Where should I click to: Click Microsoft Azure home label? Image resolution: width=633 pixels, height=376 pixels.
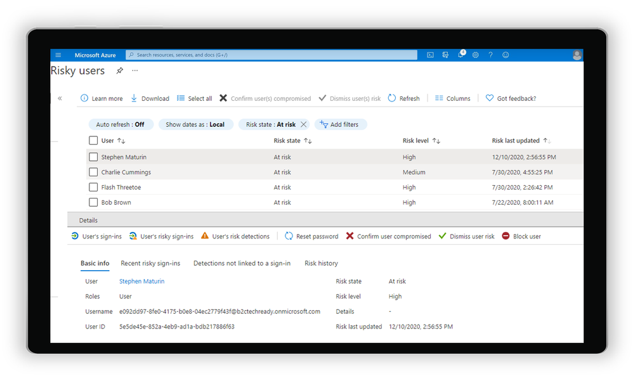click(x=95, y=55)
